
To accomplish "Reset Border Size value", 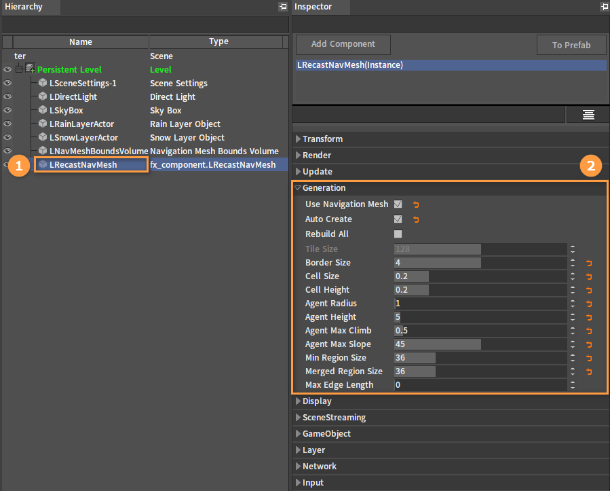I will click(x=589, y=263).
